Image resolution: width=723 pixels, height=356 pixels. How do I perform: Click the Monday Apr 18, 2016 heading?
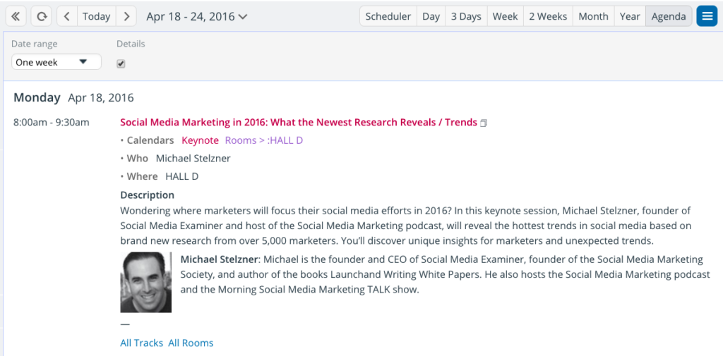73,97
